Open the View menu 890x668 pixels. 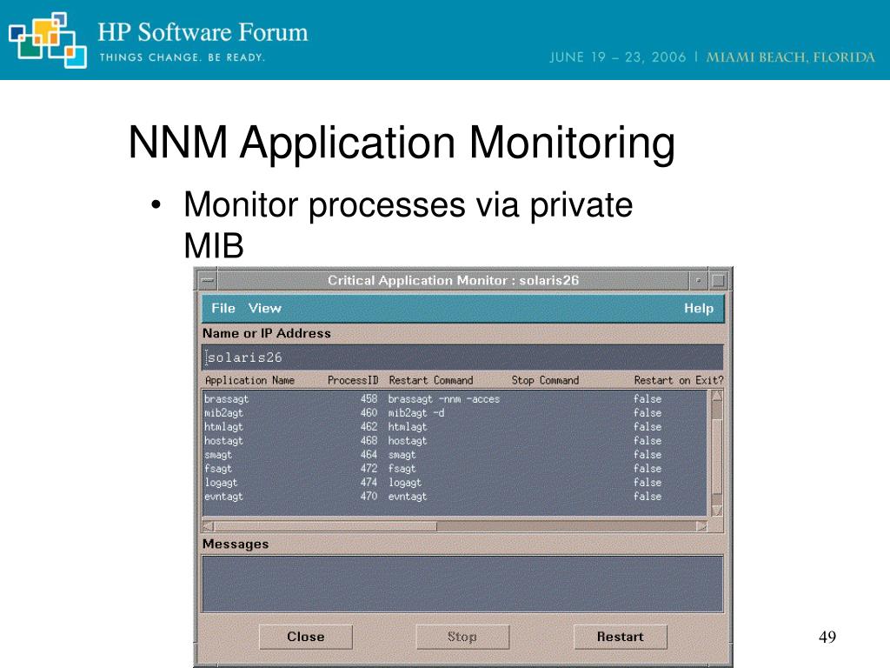tap(264, 308)
